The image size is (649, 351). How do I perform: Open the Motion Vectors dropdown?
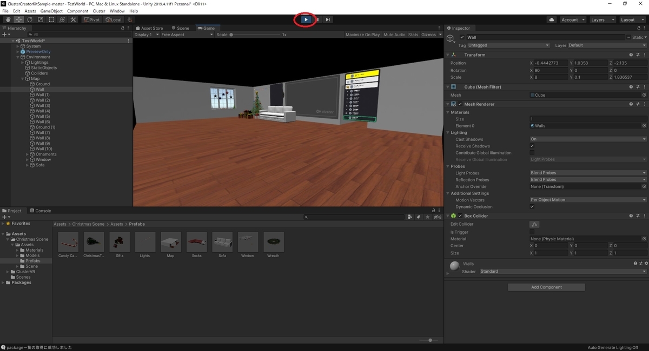pyautogui.click(x=588, y=200)
